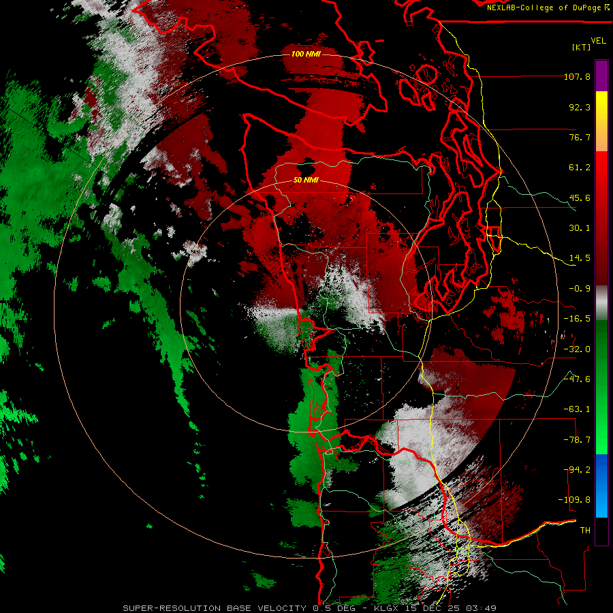Click the Super-Resolution Base Velocity caption

pyautogui.click(x=310, y=608)
